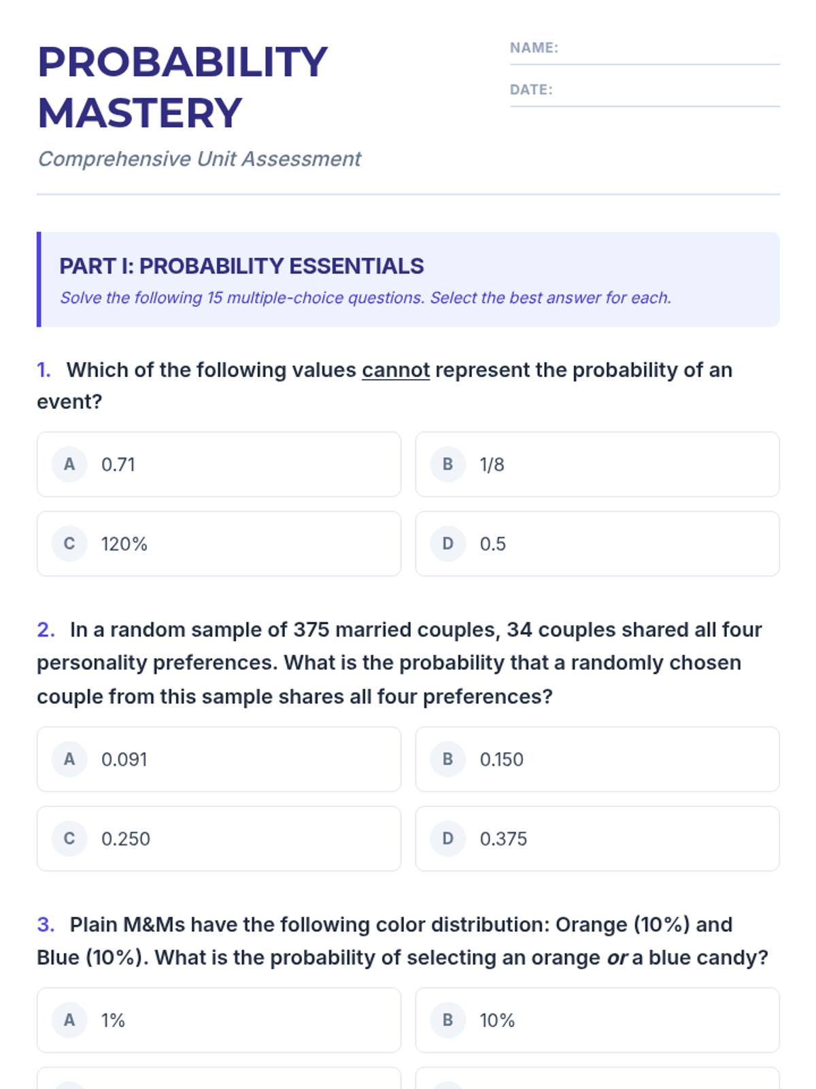Choose option D 0.375 for question 2
The image size is (816, 1089).
click(x=596, y=839)
